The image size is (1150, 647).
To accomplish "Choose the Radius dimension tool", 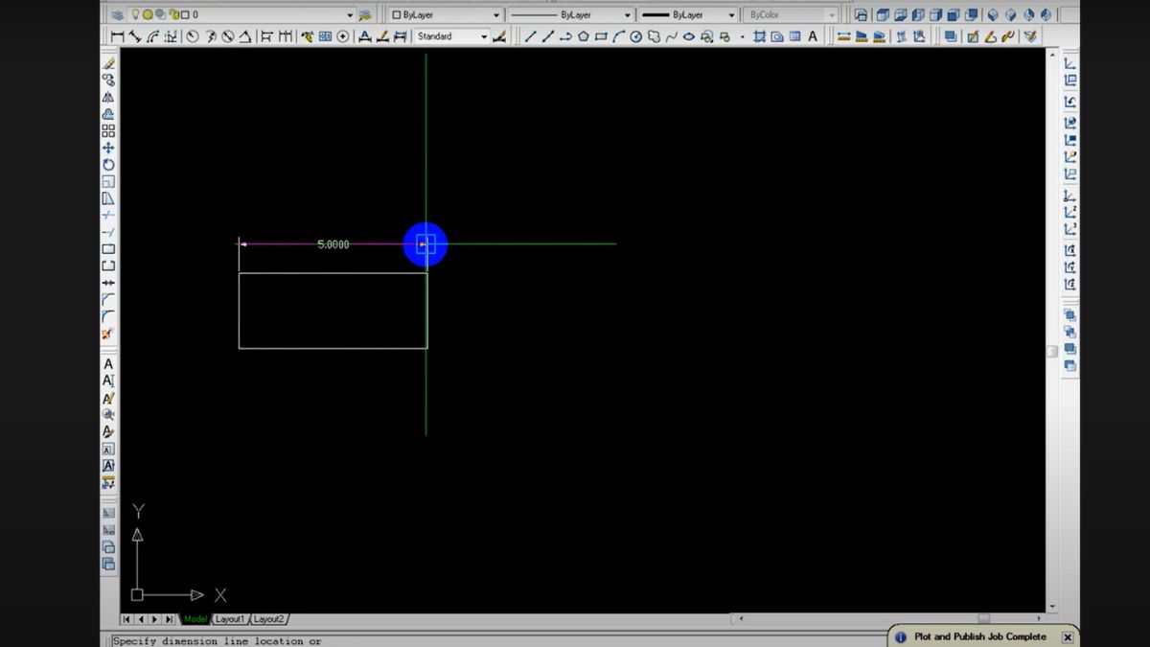I will click(193, 36).
